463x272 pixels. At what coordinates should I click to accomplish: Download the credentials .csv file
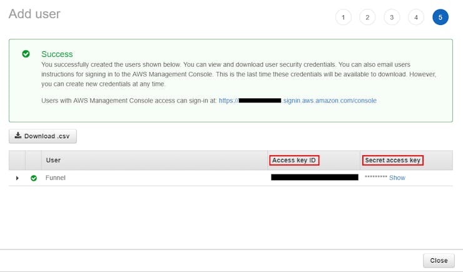pyautogui.click(x=43, y=136)
